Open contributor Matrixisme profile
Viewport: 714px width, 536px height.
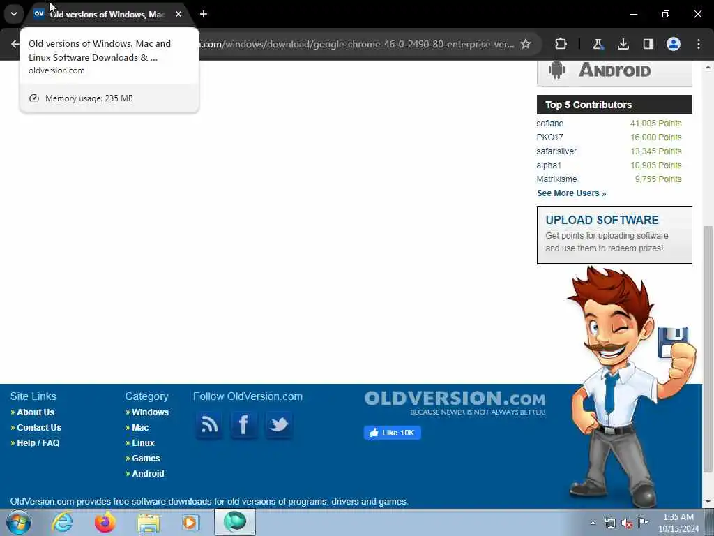556,179
